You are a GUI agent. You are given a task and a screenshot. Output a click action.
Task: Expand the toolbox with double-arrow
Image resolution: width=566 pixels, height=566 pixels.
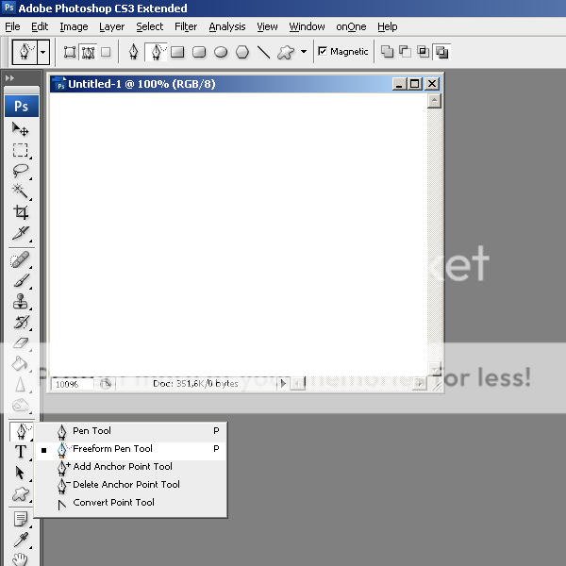pos(9,78)
